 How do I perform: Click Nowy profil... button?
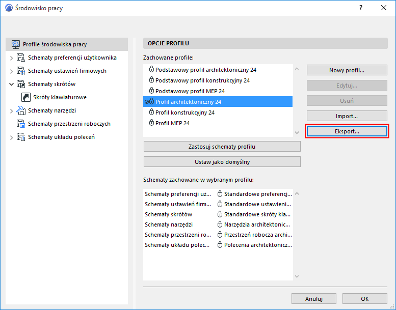pyautogui.click(x=347, y=70)
